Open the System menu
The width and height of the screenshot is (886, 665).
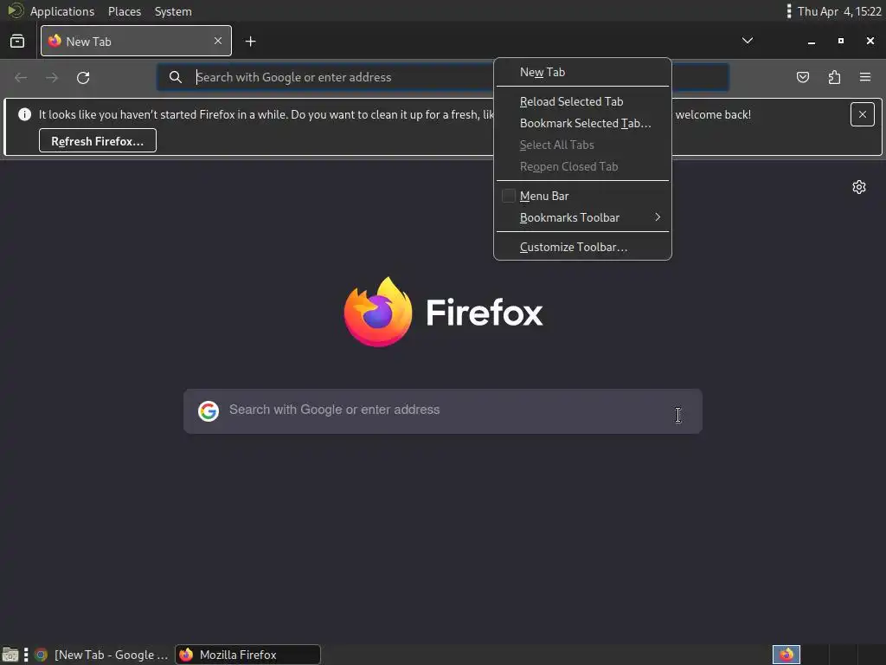click(173, 11)
